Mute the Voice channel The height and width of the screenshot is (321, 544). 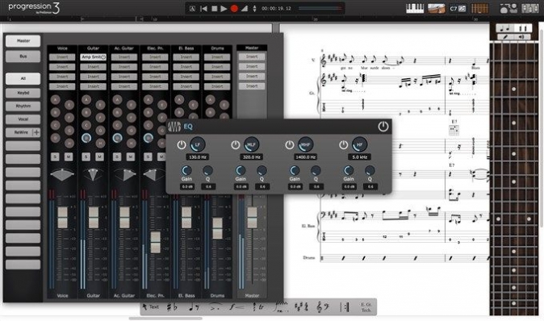coord(69,157)
